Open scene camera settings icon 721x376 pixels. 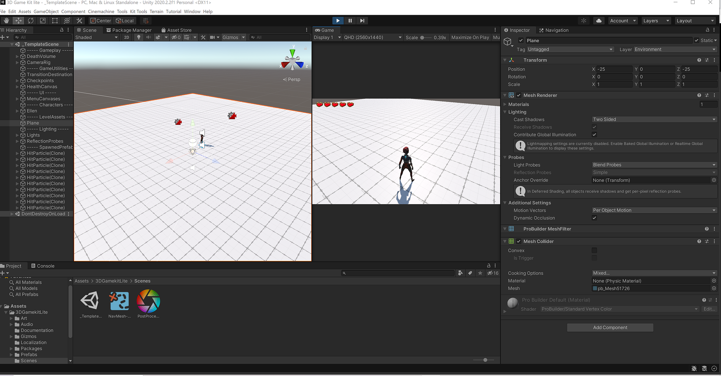tap(212, 37)
